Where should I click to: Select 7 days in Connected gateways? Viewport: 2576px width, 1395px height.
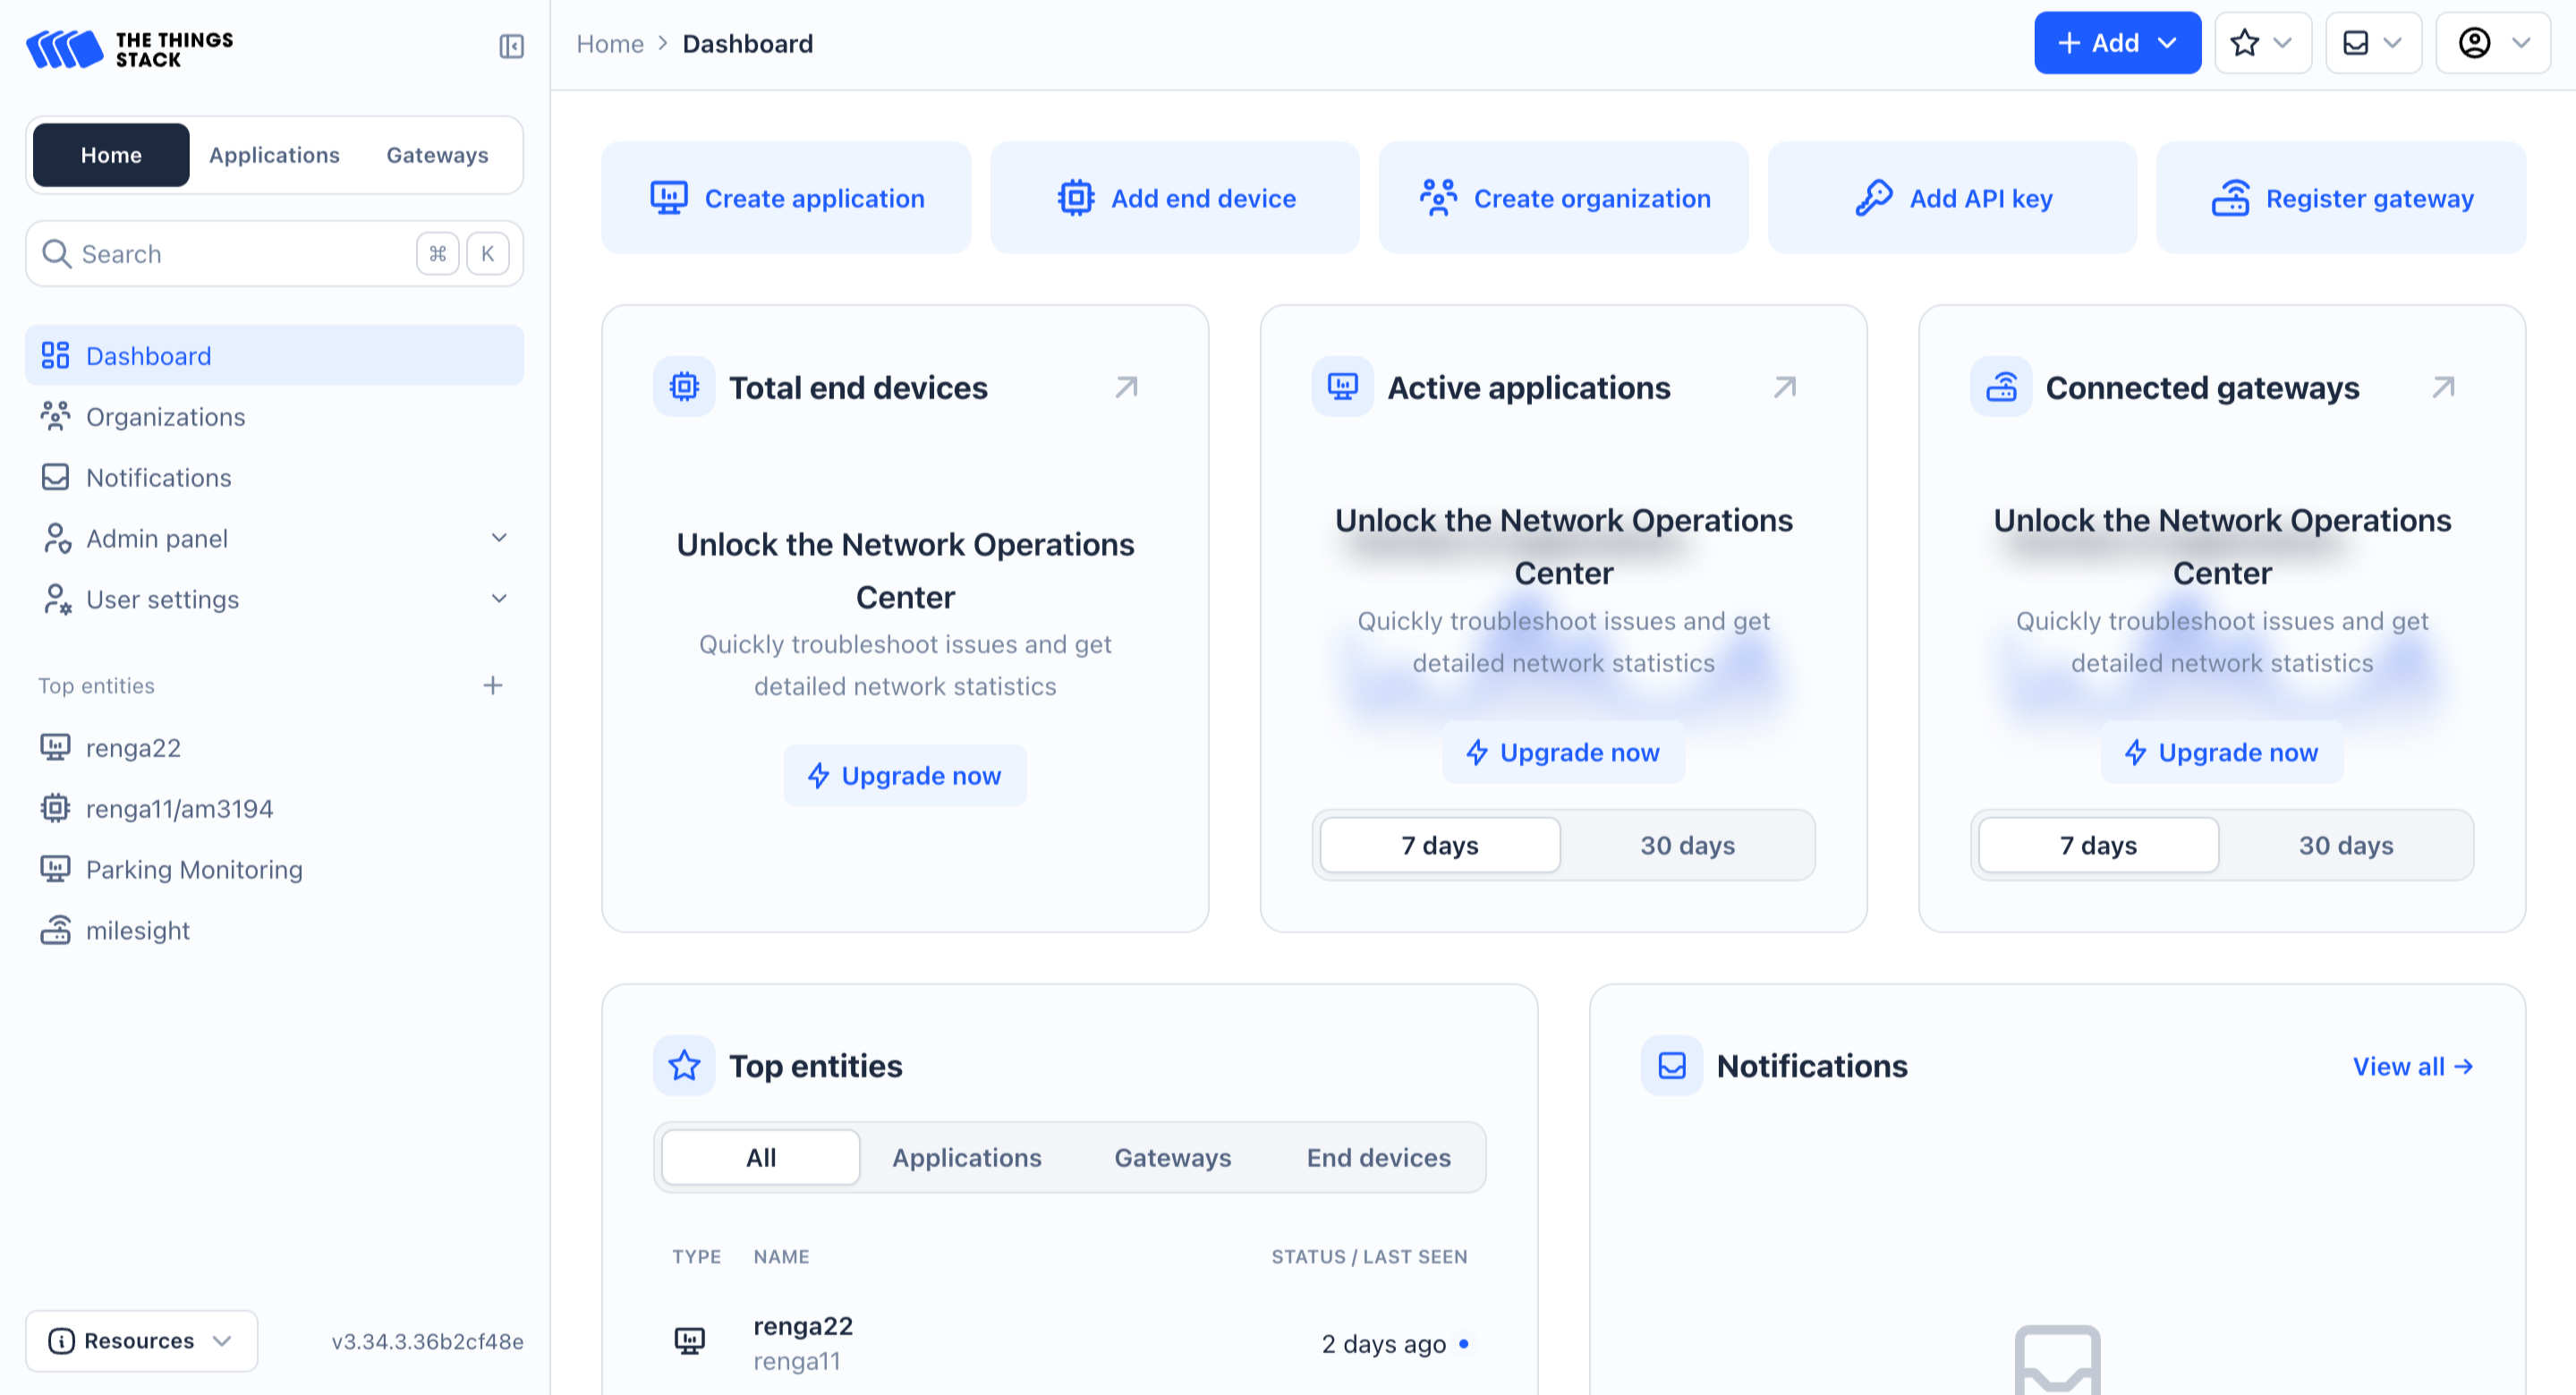2098,845
